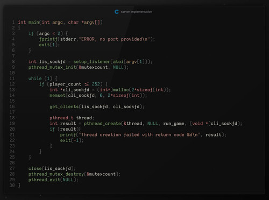Click gutter line number 30
This screenshot has width=269, height=200.
coord(12,185)
